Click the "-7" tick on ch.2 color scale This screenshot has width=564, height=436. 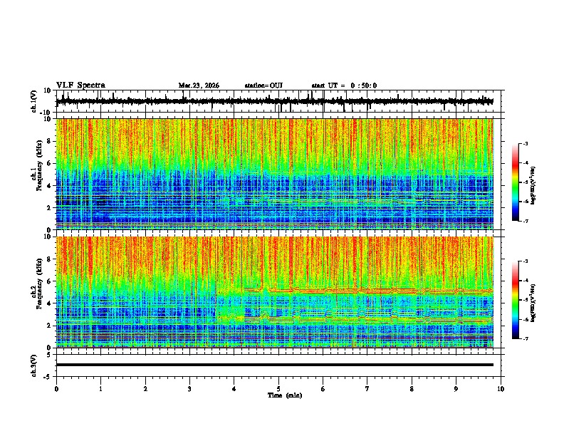526,338
